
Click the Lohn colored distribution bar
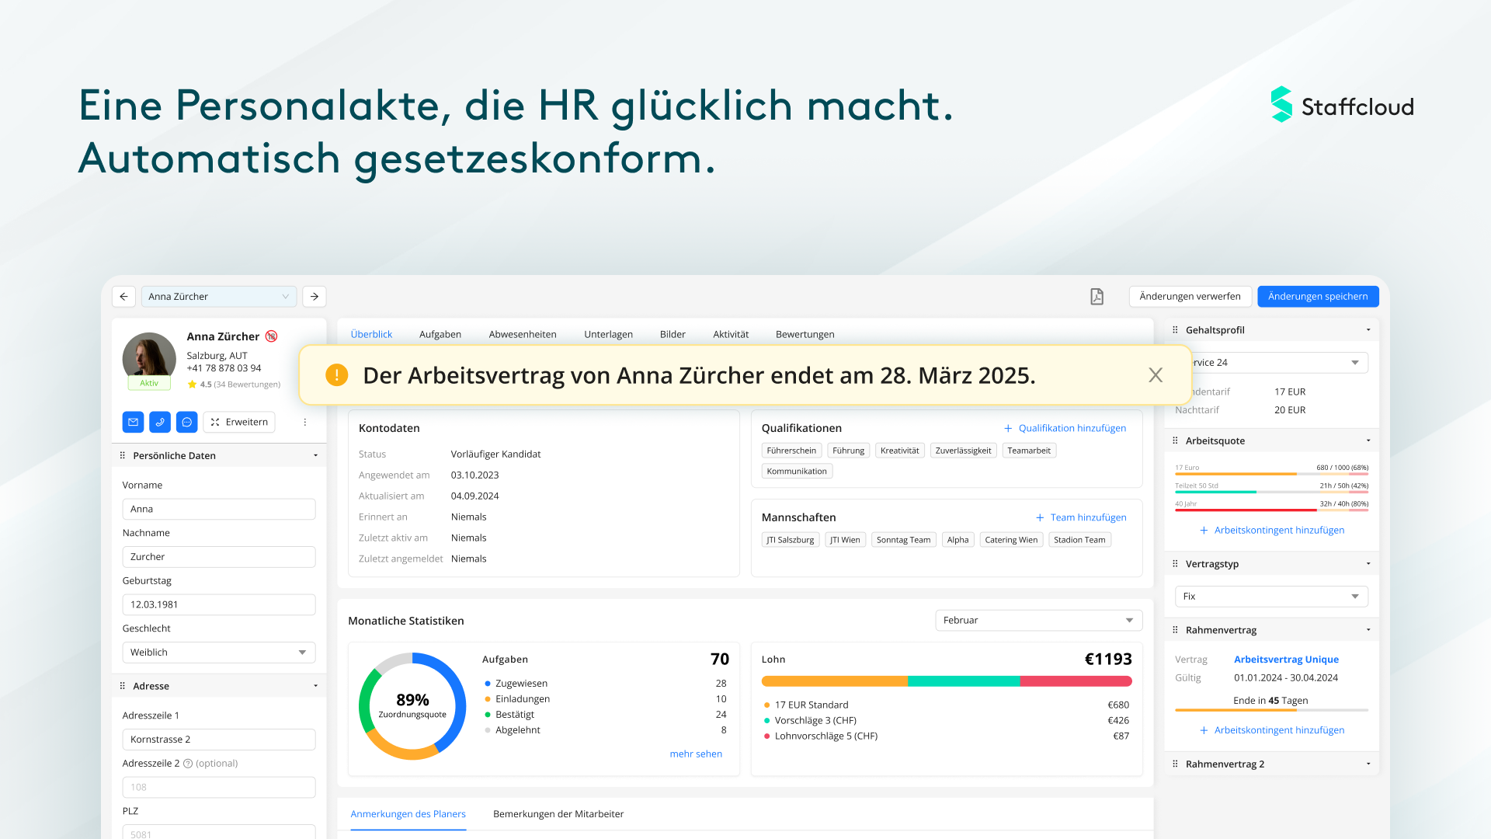[x=946, y=681]
